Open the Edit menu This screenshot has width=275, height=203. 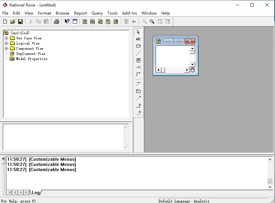(x=16, y=13)
